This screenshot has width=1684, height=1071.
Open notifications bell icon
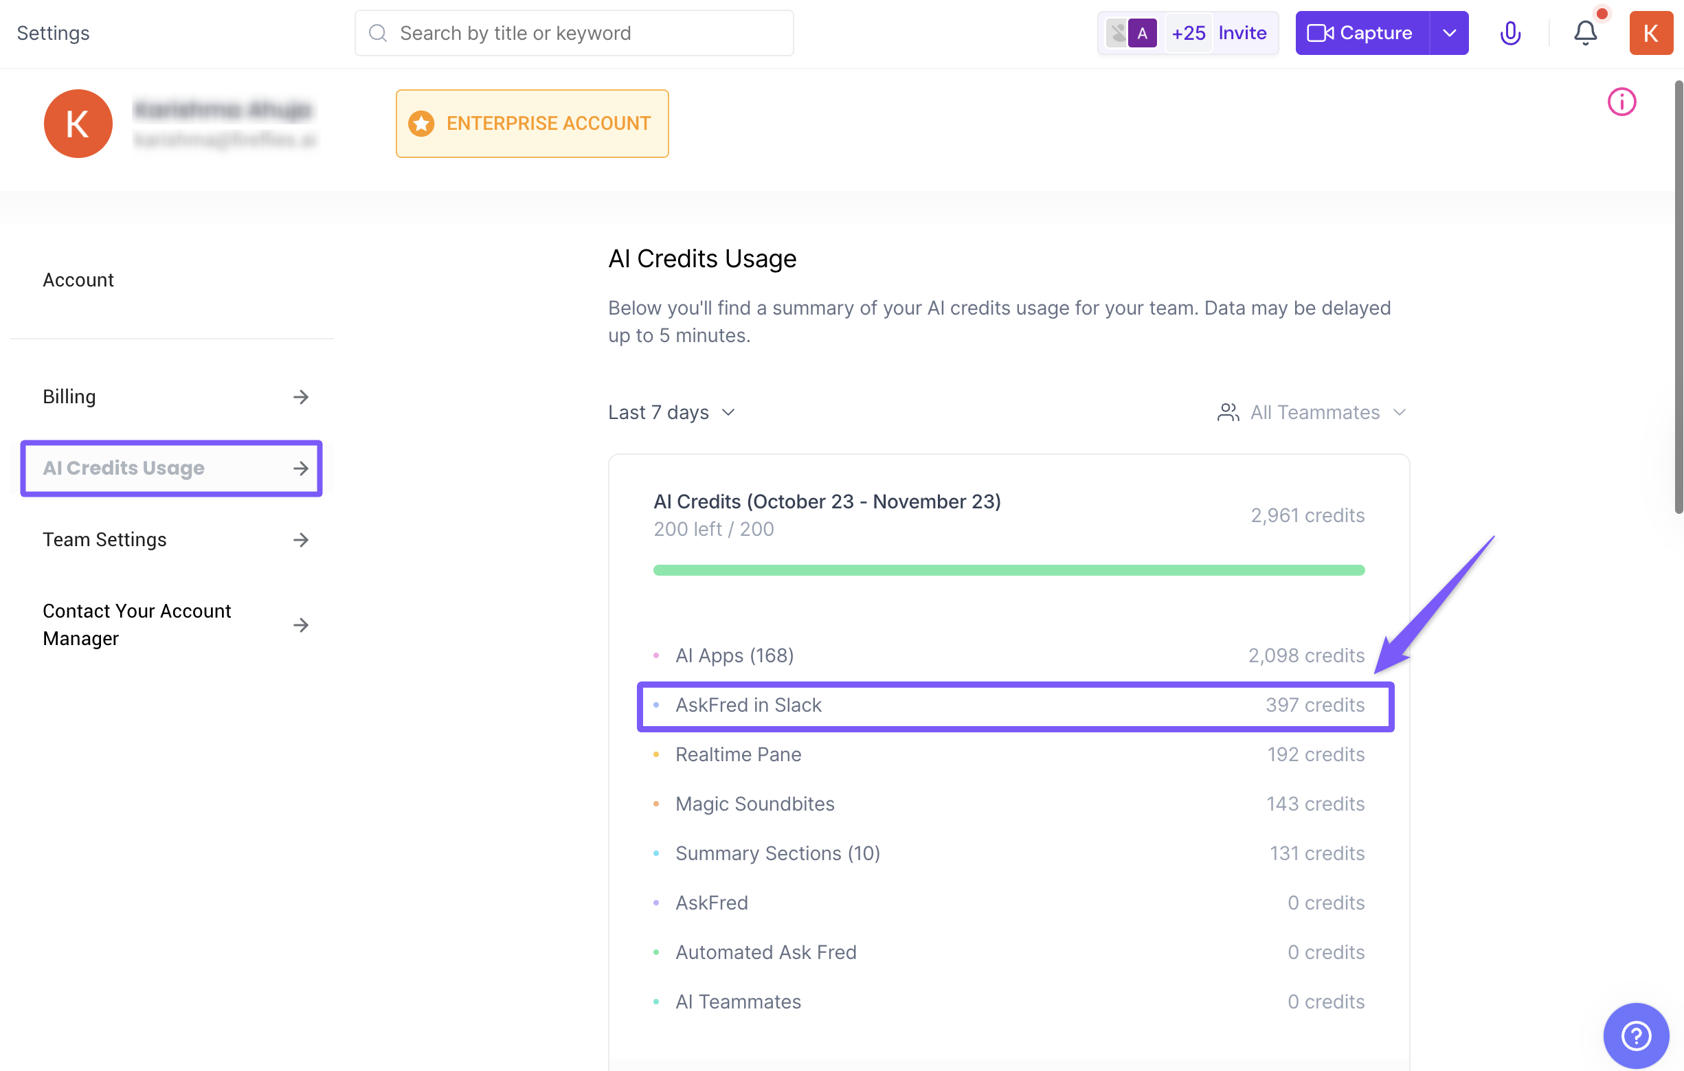point(1584,33)
